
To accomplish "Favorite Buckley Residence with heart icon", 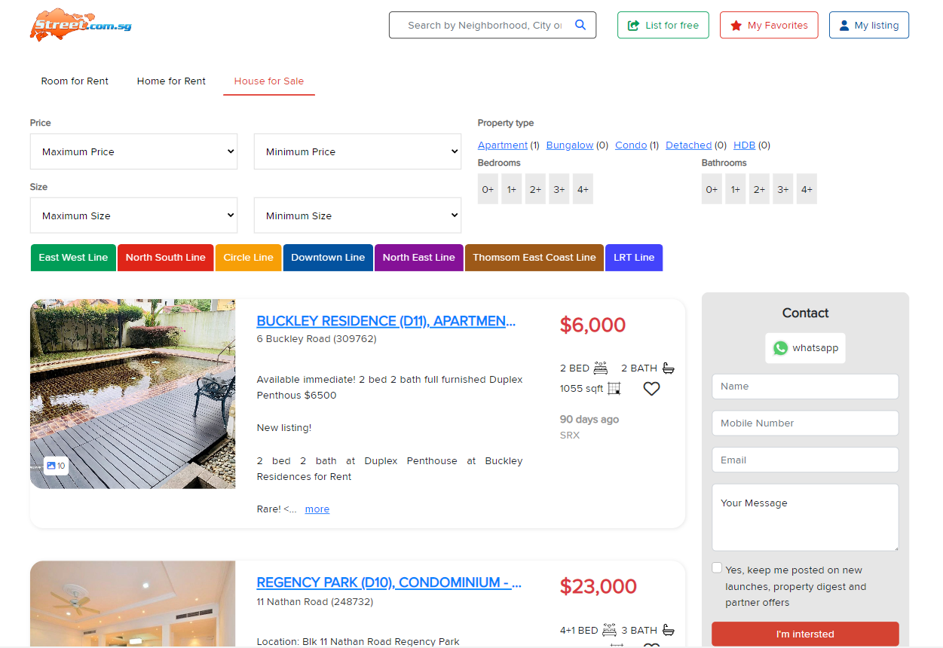I will click(x=651, y=389).
